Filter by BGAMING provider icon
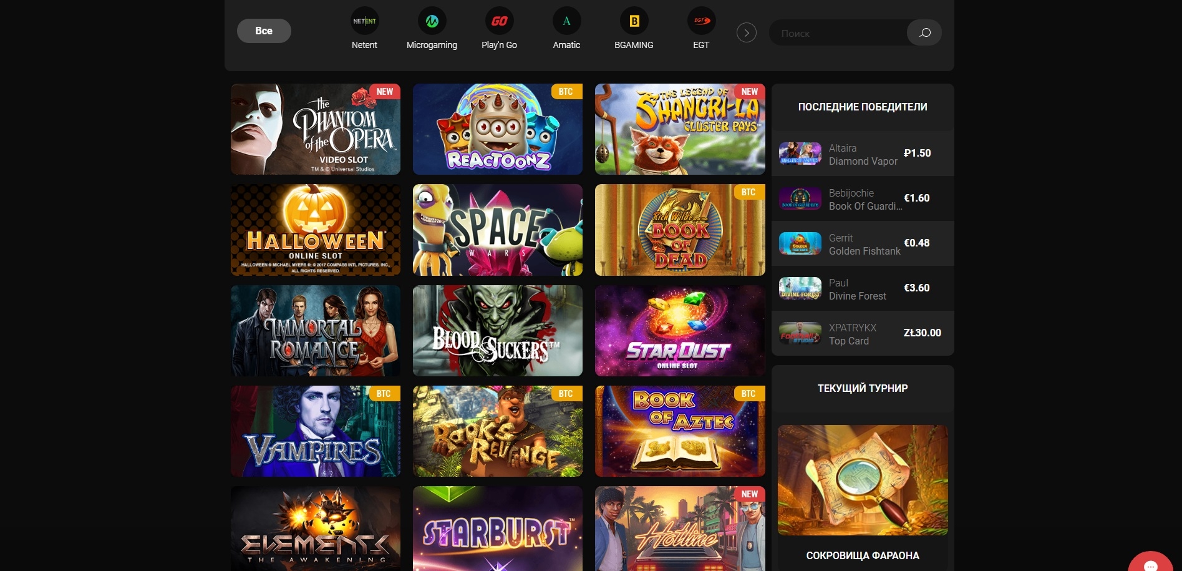This screenshot has width=1182, height=571. click(634, 21)
